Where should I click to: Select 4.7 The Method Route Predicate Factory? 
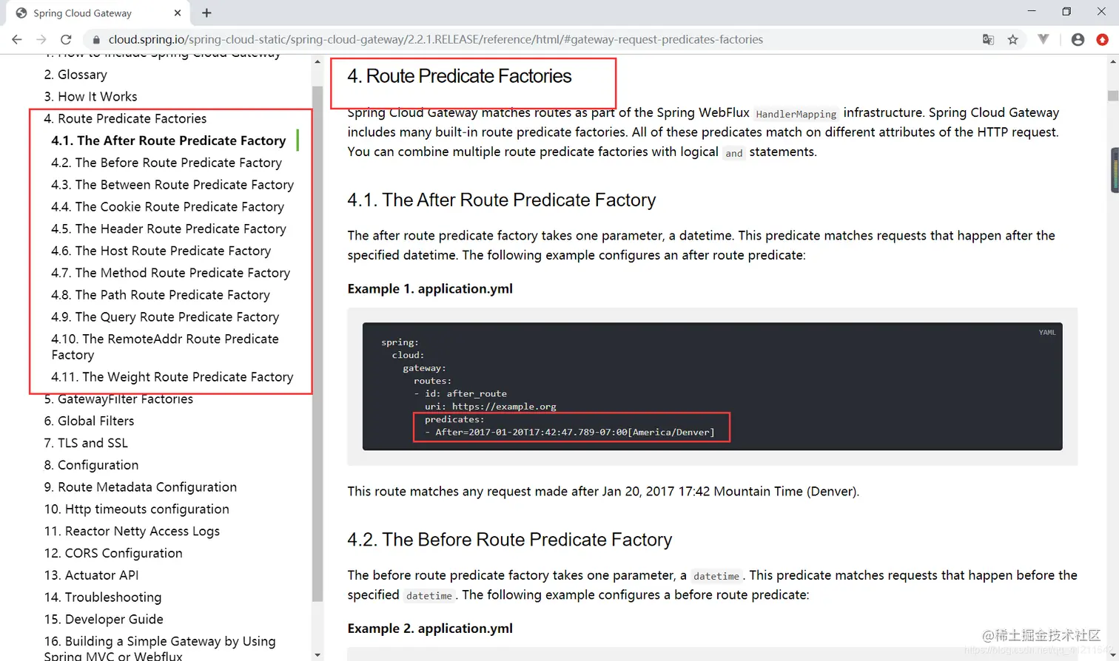[170, 273]
